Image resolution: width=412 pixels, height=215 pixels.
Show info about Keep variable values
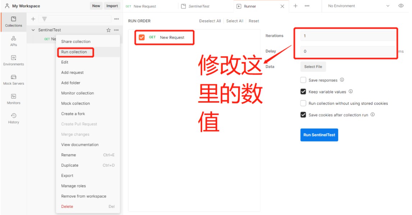(x=350, y=91)
